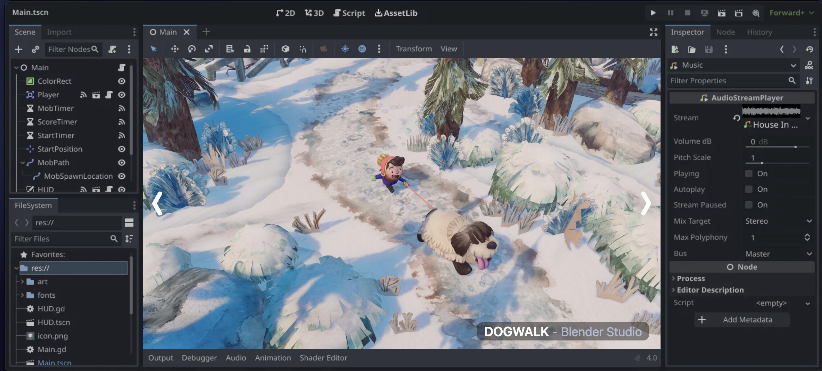The height and width of the screenshot is (371, 822).
Task: Activate the Rotate mode tool
Action: (192, 49)
